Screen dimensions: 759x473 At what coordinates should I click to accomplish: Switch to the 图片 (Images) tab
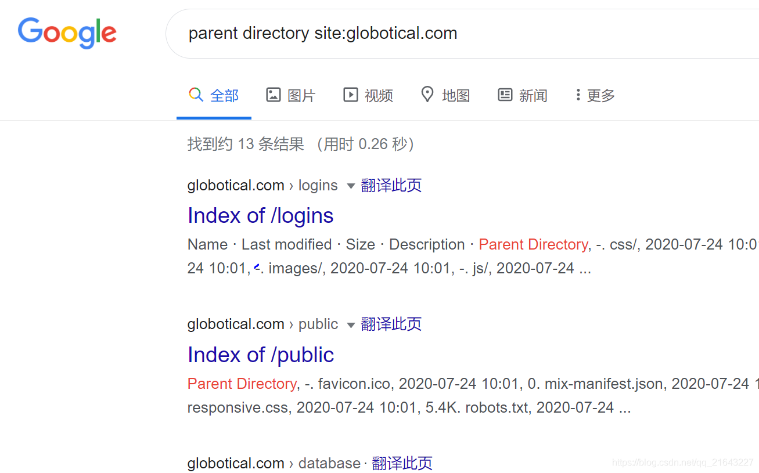tap(290, 96)
